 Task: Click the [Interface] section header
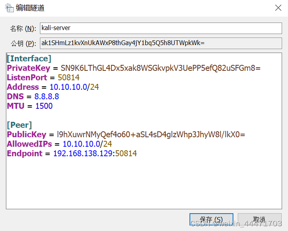click(29, 59)
